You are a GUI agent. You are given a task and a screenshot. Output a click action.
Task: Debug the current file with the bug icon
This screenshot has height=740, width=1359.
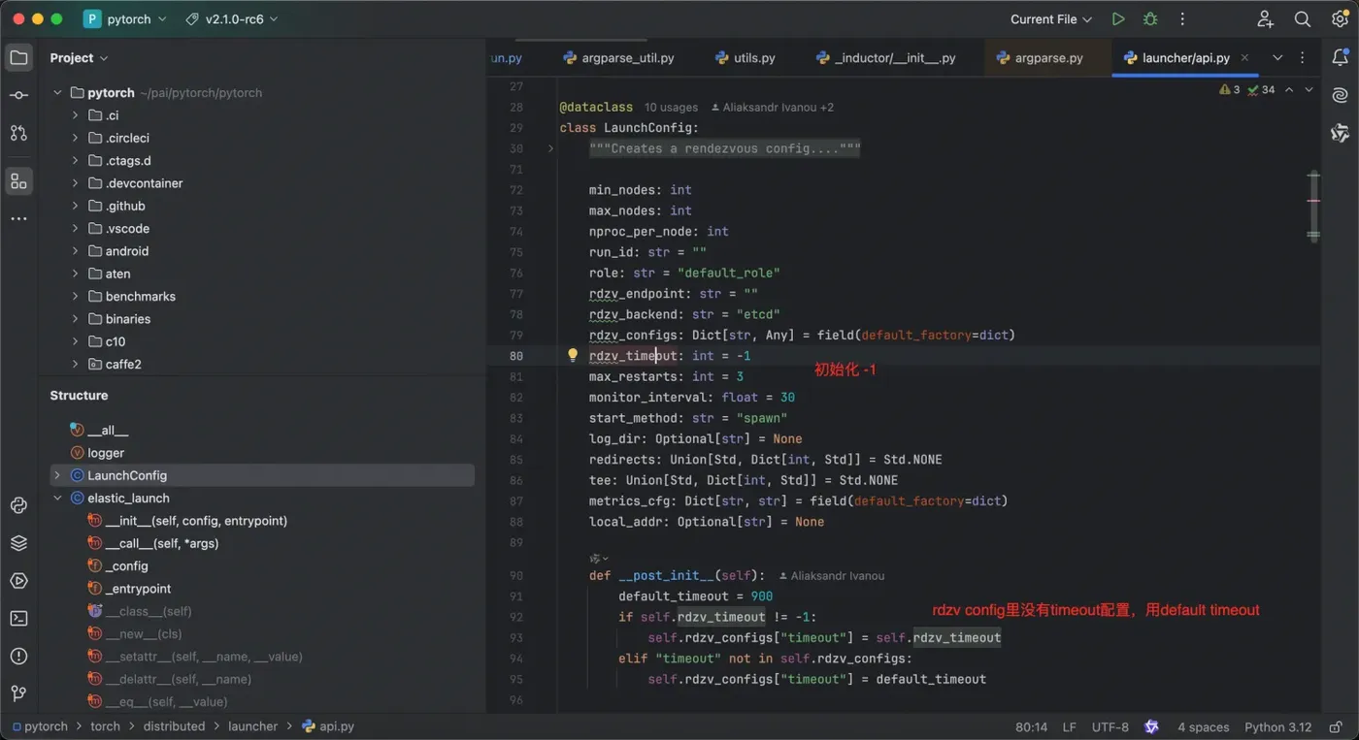[1150, 19]
